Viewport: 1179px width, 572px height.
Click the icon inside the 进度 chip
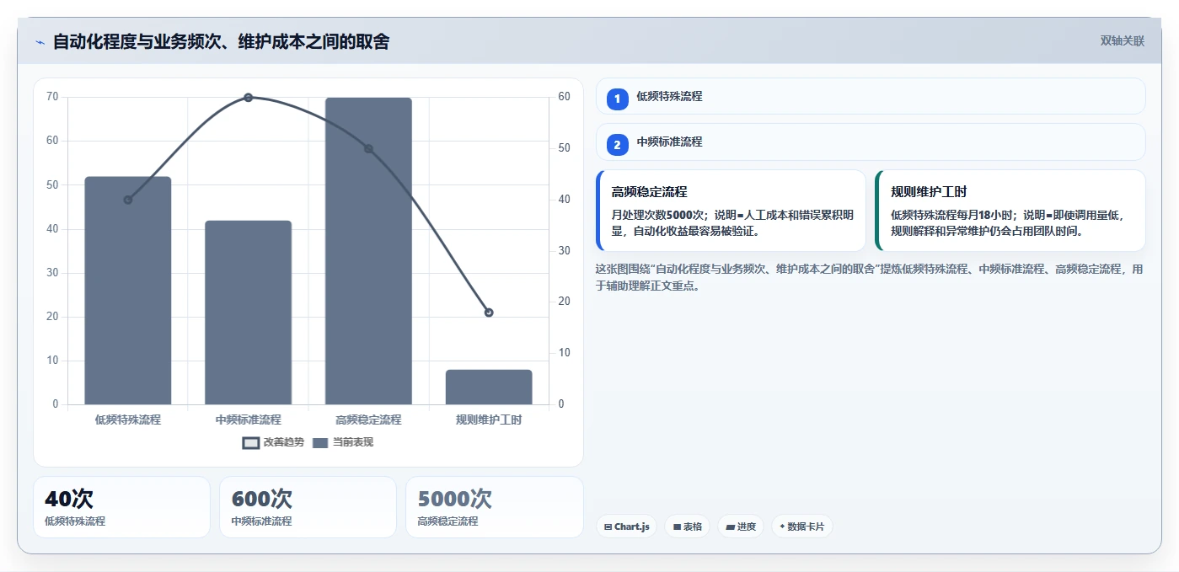[730, 527]
